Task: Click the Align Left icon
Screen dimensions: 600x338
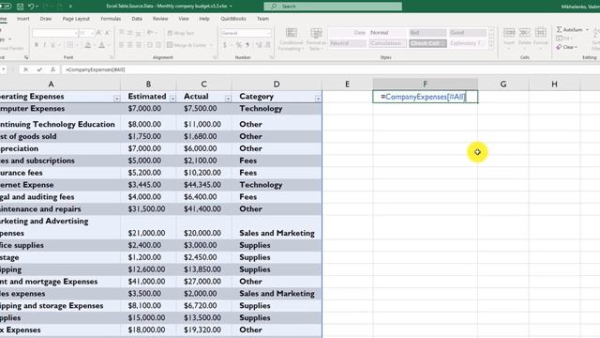Action: tap(122, 45)
